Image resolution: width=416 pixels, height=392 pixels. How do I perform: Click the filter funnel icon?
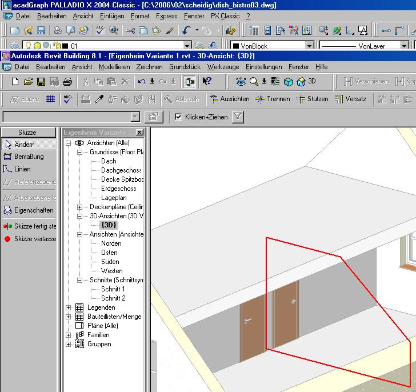[238, 117]
